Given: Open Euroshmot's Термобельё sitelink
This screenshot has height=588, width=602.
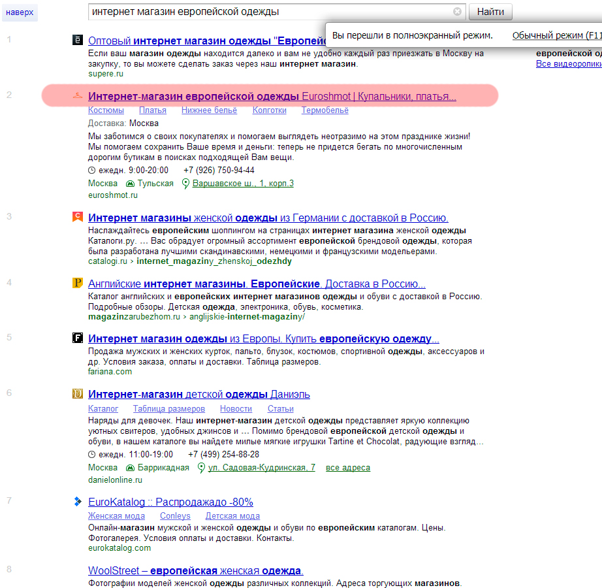Looking at the screenshot, I should (325, 110).
